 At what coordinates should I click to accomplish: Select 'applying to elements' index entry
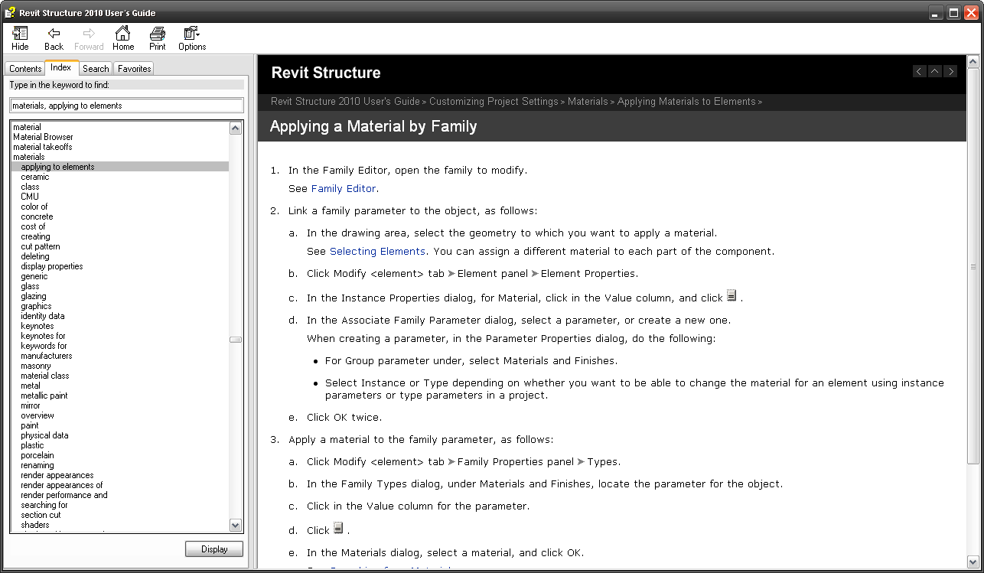click(x=58, y=167)
